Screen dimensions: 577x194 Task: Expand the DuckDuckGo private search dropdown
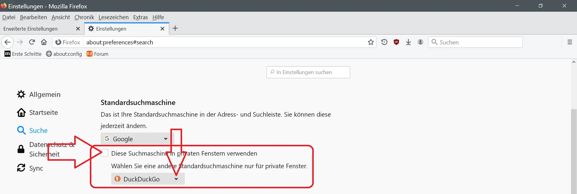(148, 179)
